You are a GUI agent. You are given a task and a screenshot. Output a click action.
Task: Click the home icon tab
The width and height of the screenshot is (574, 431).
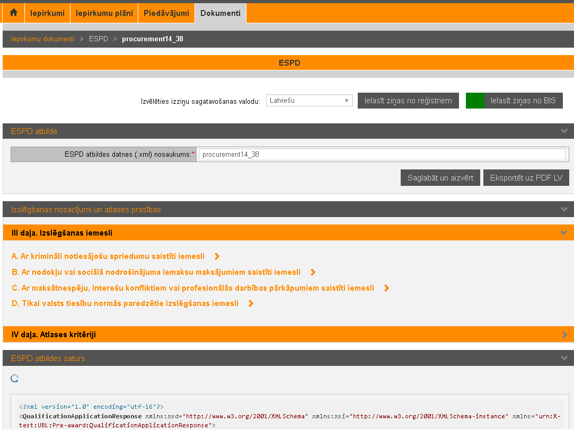(14, 13)
